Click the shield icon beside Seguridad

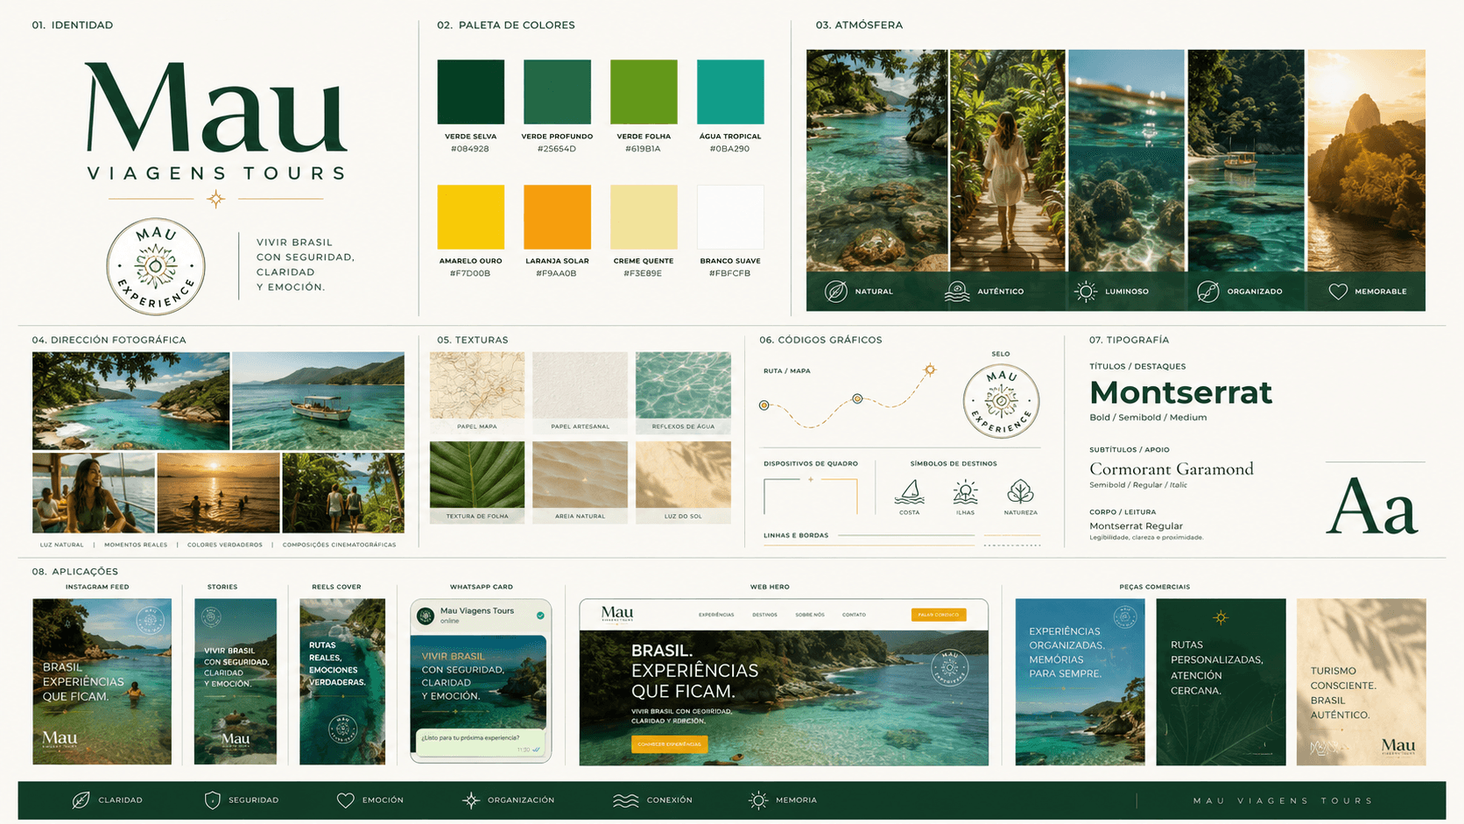pyautogui.click(x=212, y=799)
